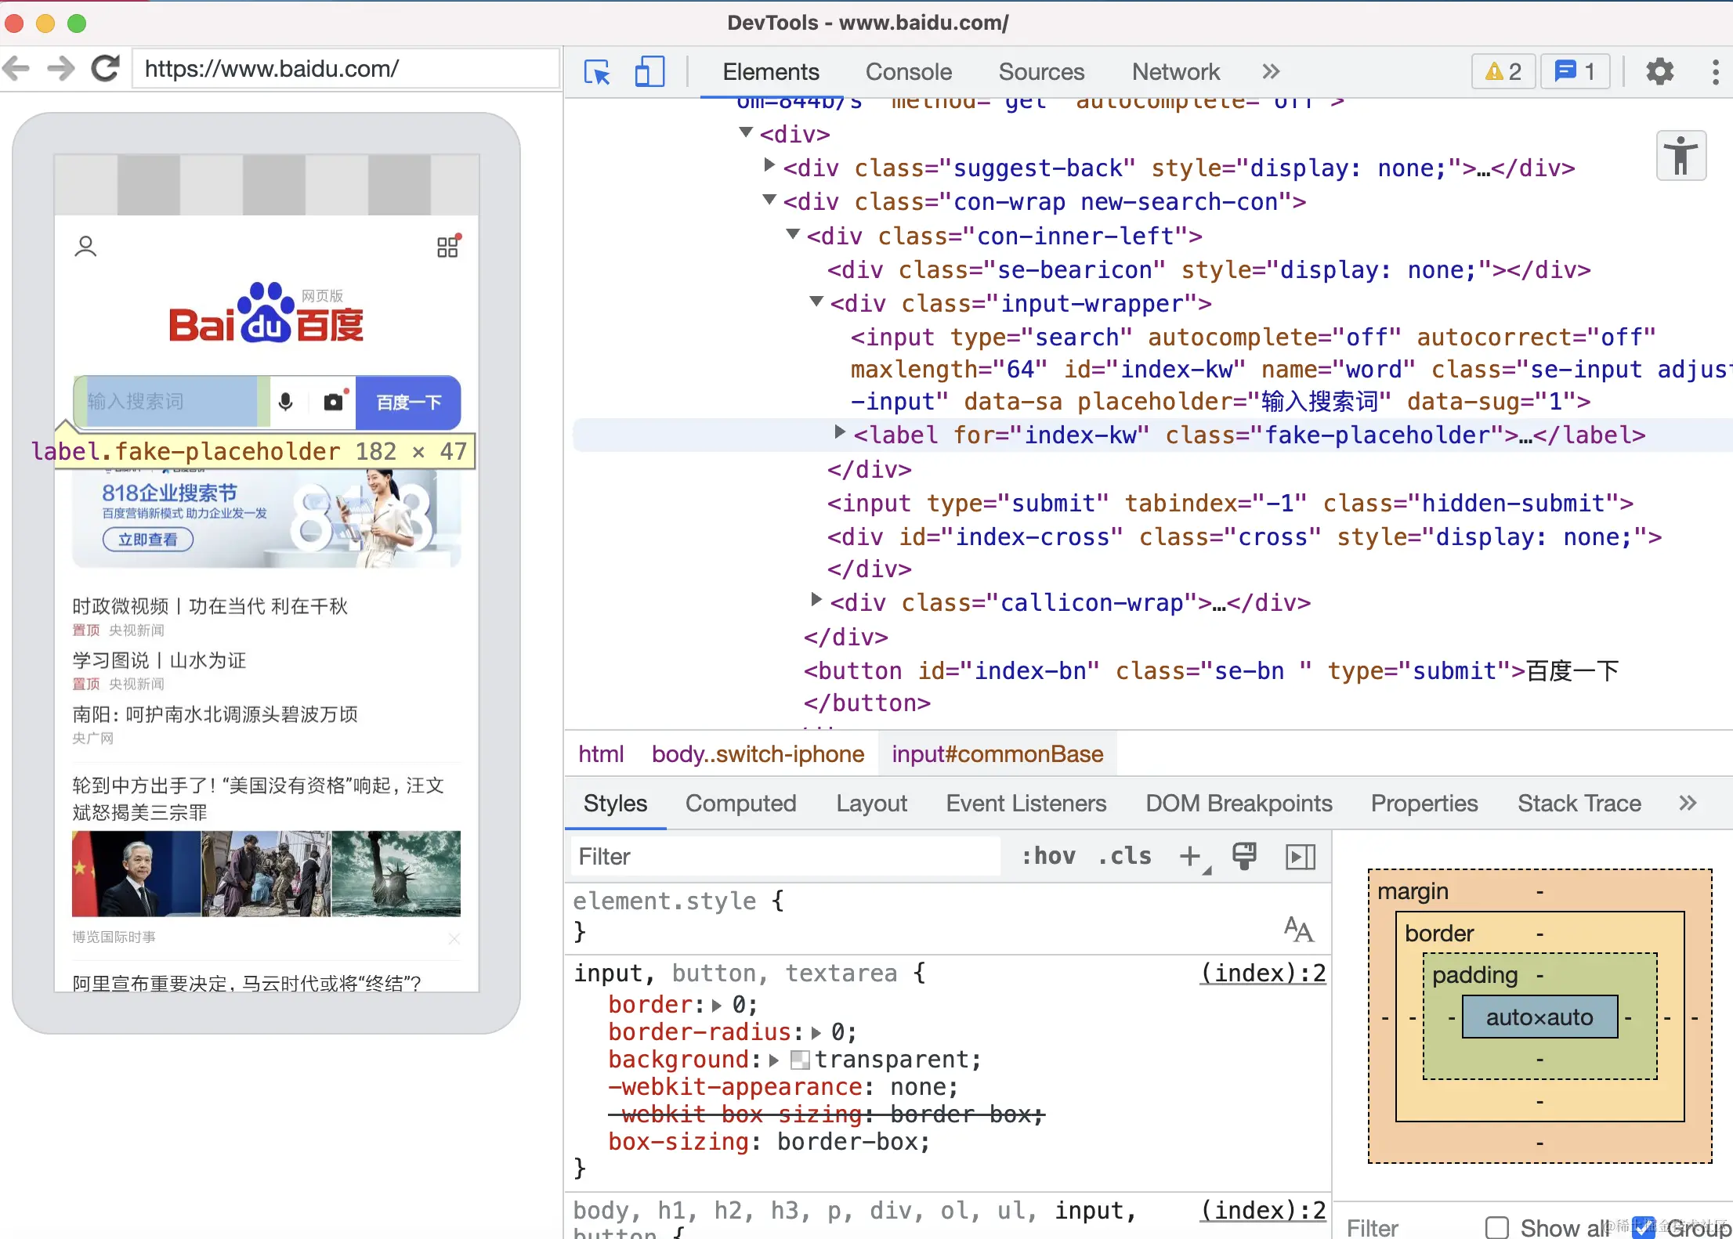
Task: Toggle the device toolbar icon
Action: 649,72
